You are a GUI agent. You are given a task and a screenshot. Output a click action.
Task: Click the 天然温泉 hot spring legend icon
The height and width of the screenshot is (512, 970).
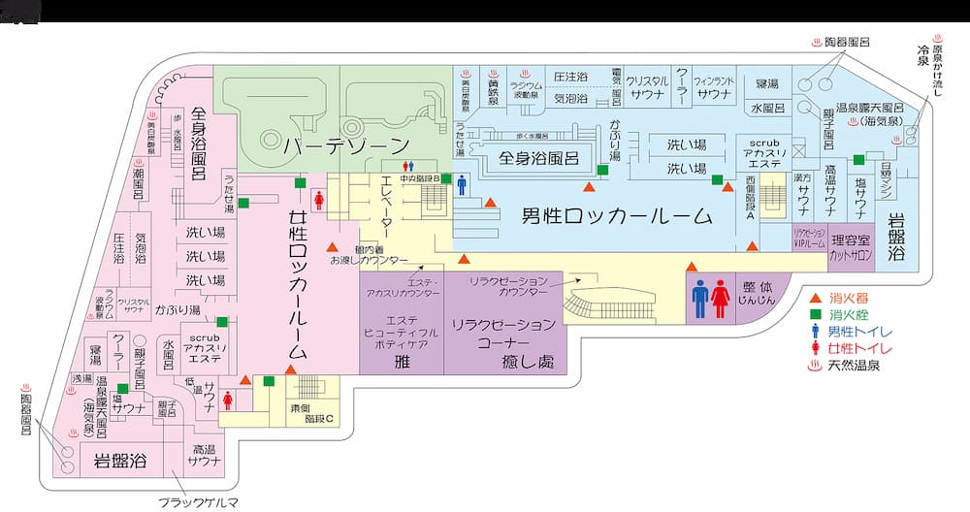(816, 366)
